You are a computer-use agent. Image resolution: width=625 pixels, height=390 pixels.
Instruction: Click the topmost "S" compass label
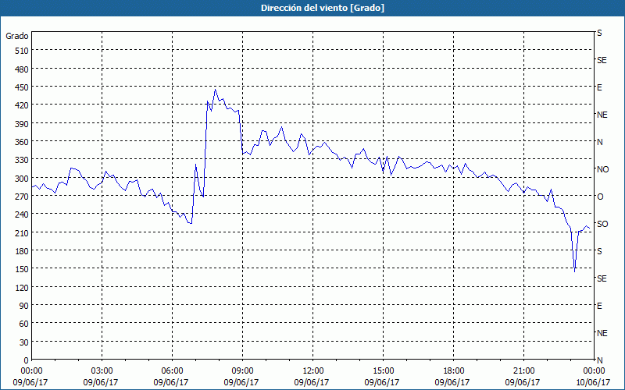point(599,33)
